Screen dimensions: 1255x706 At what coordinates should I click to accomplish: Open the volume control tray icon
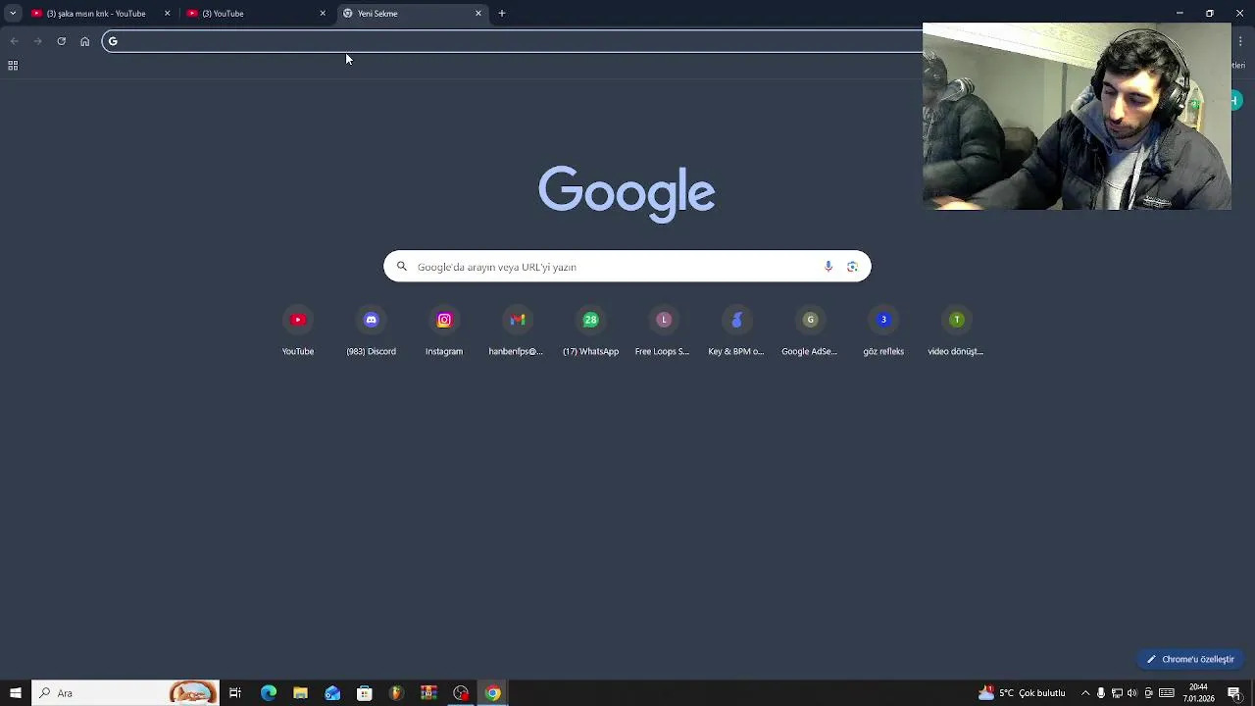click(1132, 693)
